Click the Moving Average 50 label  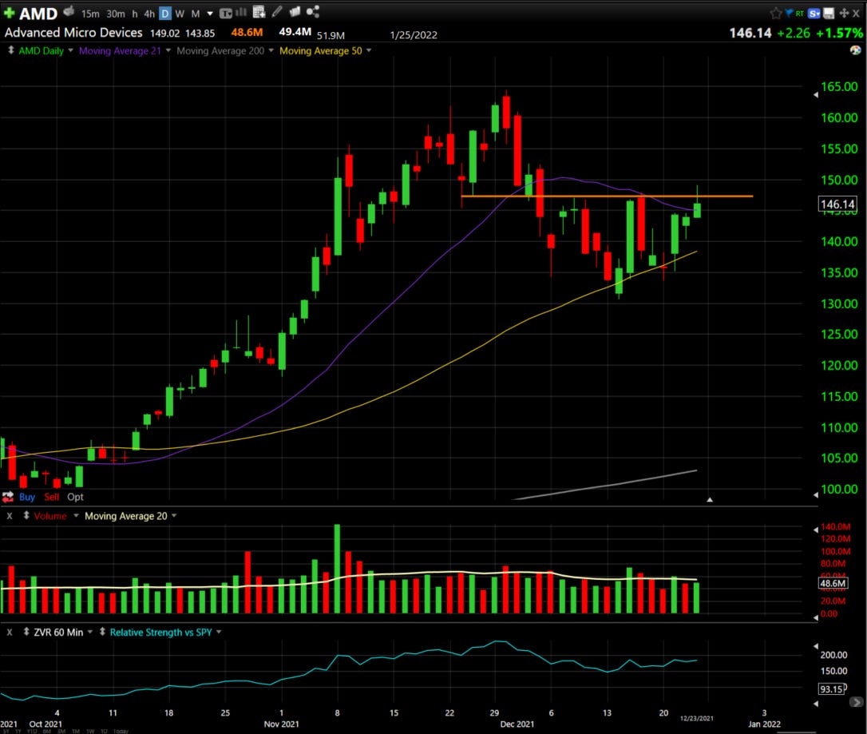tap(321, 51)
